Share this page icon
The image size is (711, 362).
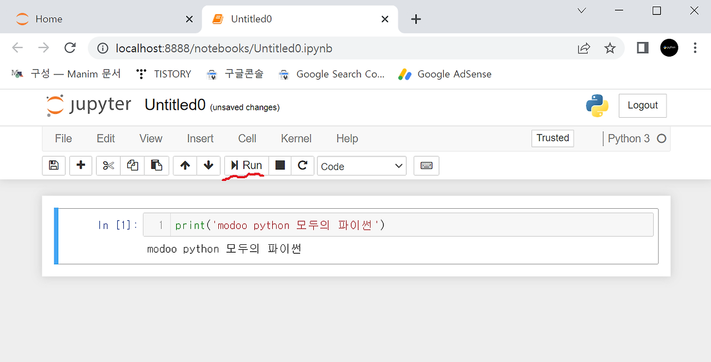click(584, 48)
